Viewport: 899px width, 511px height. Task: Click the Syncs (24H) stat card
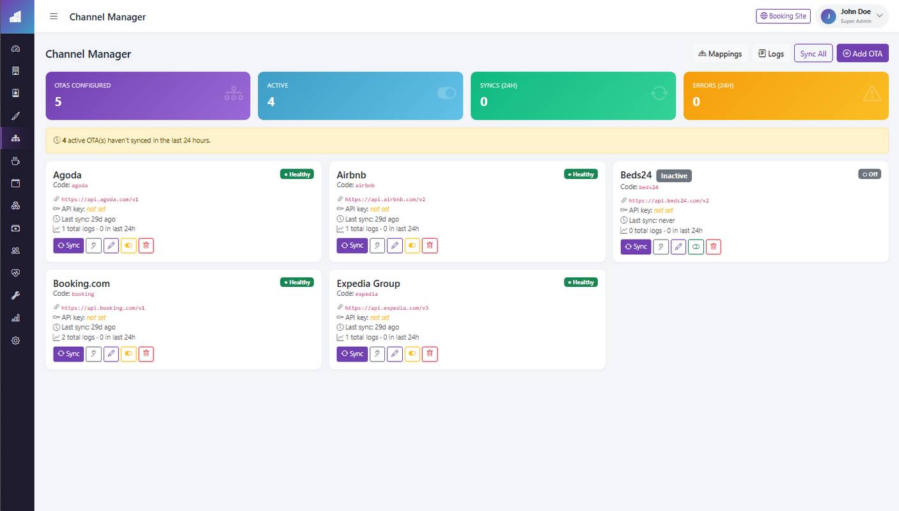pos(573,96)
